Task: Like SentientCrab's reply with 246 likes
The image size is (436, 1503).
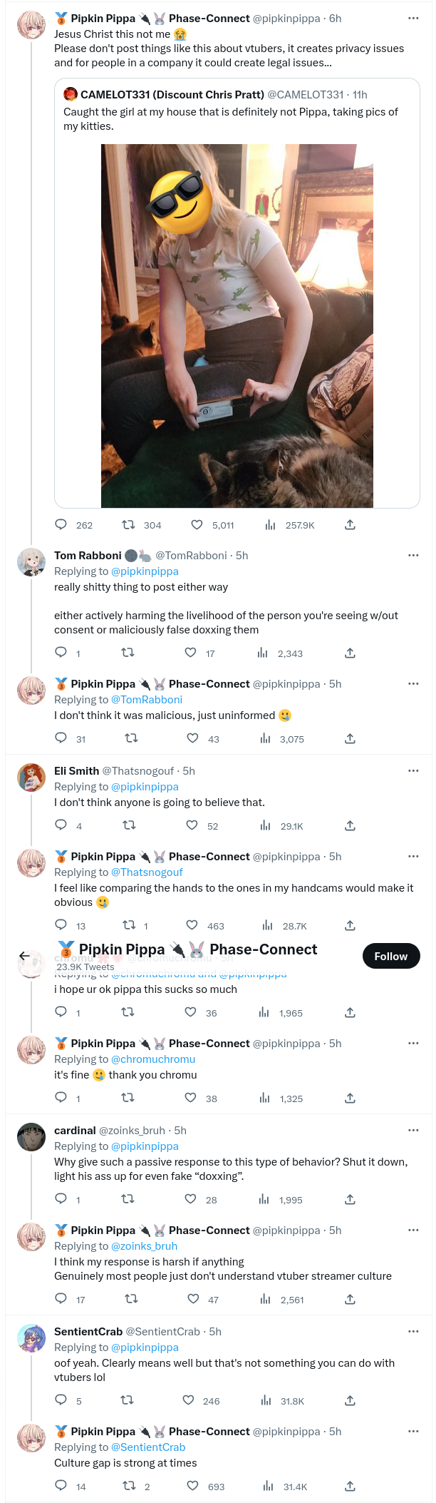Action: click(x=188, y=1400)
